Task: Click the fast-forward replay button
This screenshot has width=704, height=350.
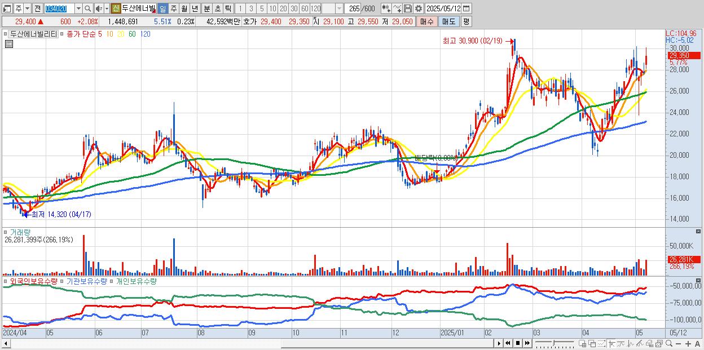Action: point(527,343)
